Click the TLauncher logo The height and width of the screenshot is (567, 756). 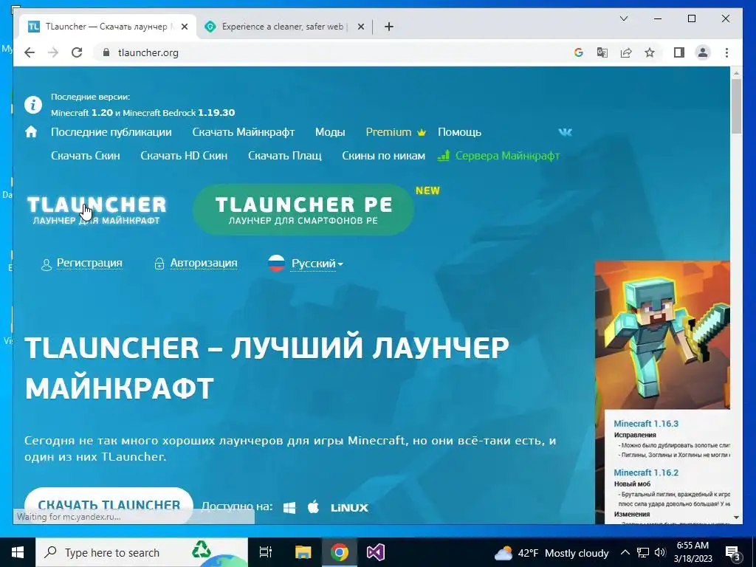[x=97, y=210]
